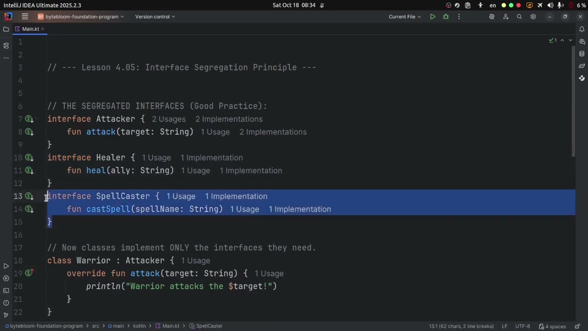Click breadcrumb SpellCaster
The height and width of the screenshot is (331, 588).
point(206,326)
